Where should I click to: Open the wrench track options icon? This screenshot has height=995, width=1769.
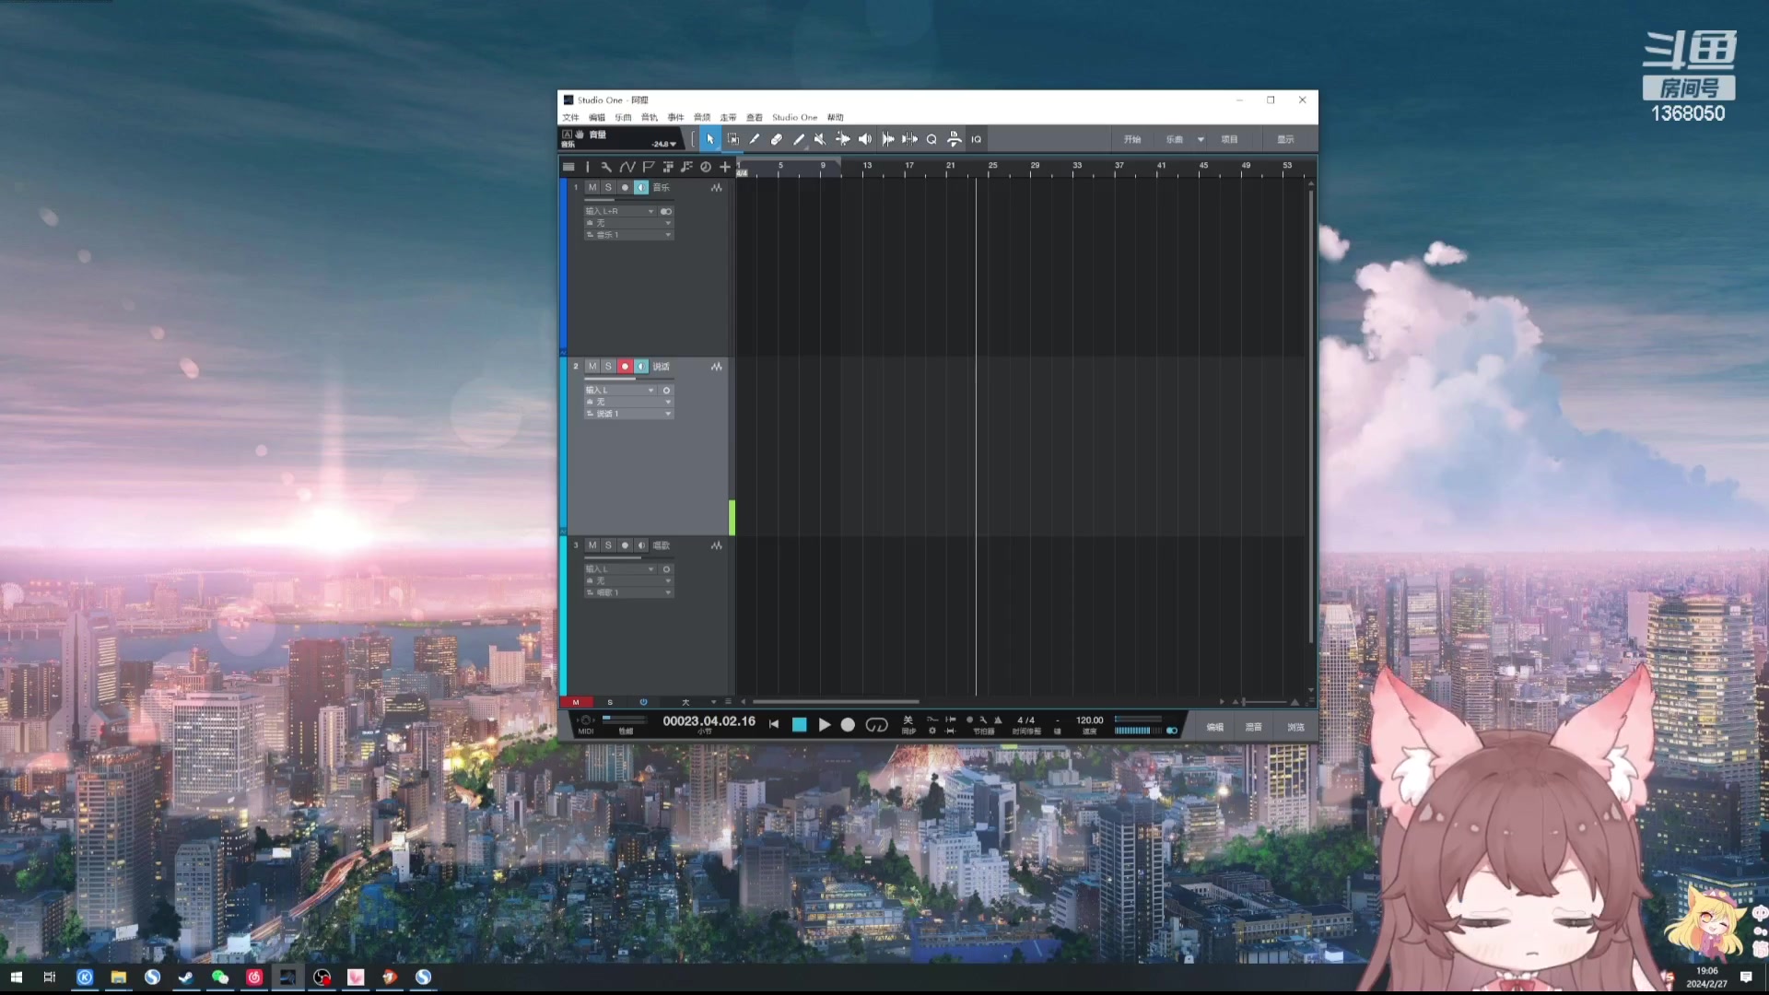point(605,167)
